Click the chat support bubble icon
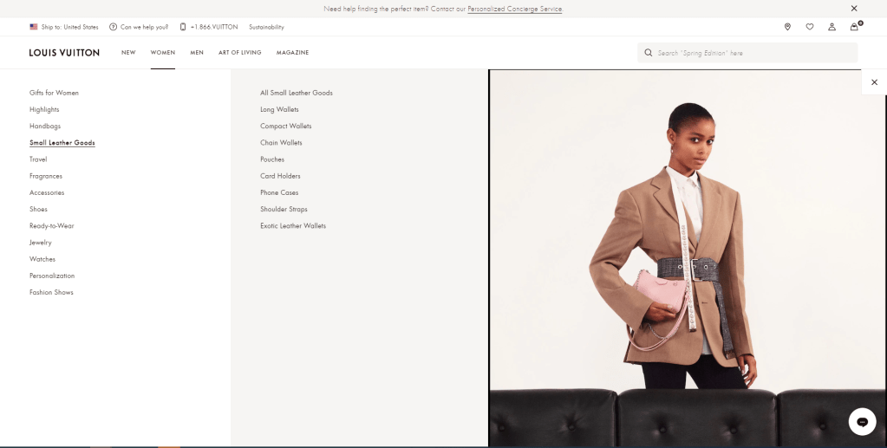The width and height of the screenshot is (887, 448). coord(862,422)
